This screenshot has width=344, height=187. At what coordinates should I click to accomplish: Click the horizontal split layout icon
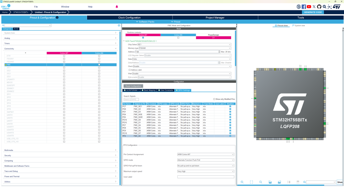coord(298,182)
